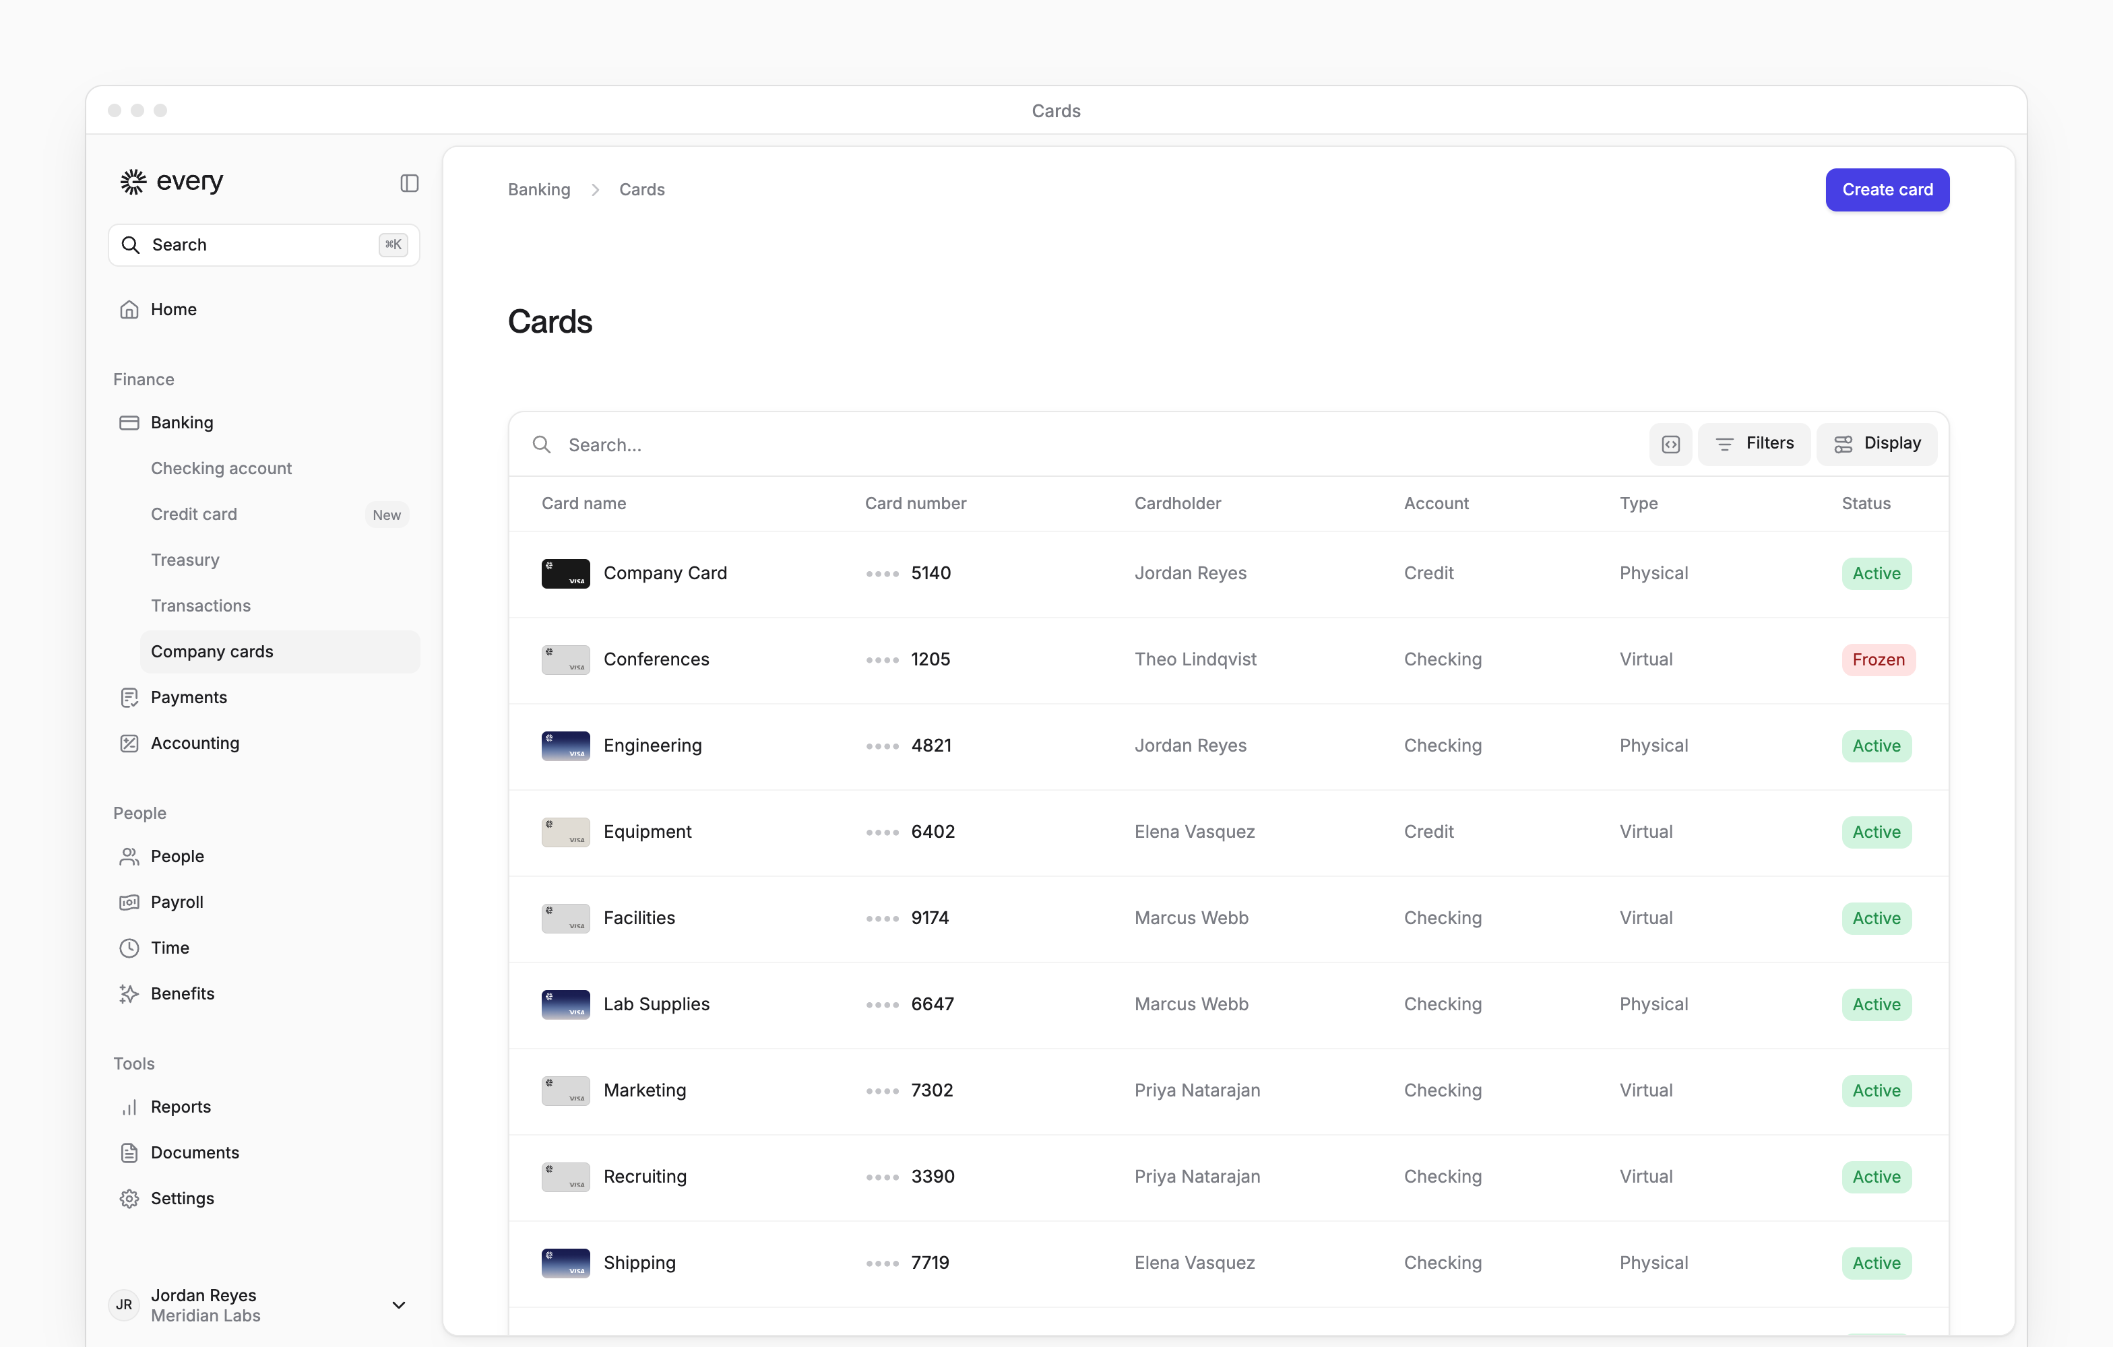Click the Marketing card thumbnail
The height and width of the screenshot is (1347, 2113).
click(x=565, y=1091)
